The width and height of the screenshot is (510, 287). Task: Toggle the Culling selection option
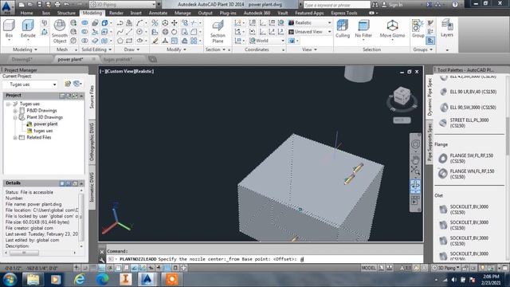(x=343, y=29)
